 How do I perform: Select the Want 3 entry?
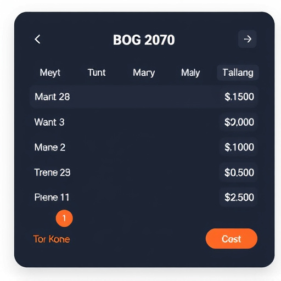pos(144,122)
